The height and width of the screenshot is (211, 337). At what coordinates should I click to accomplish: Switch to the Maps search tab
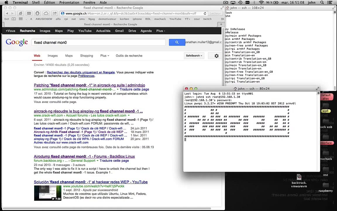point(69,56)
